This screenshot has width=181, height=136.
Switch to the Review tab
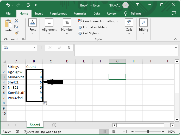(111, 14)
